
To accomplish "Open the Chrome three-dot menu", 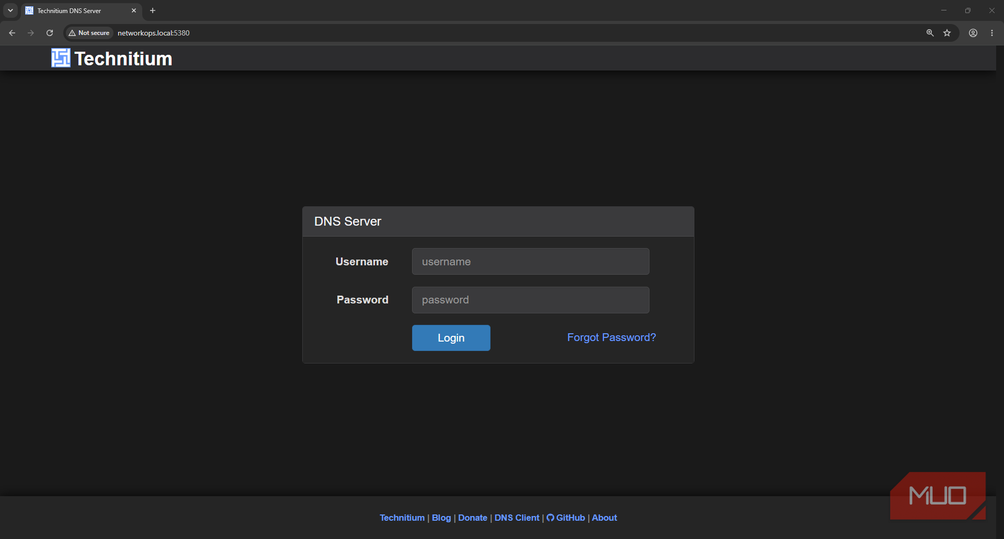I will coord(992,33).
